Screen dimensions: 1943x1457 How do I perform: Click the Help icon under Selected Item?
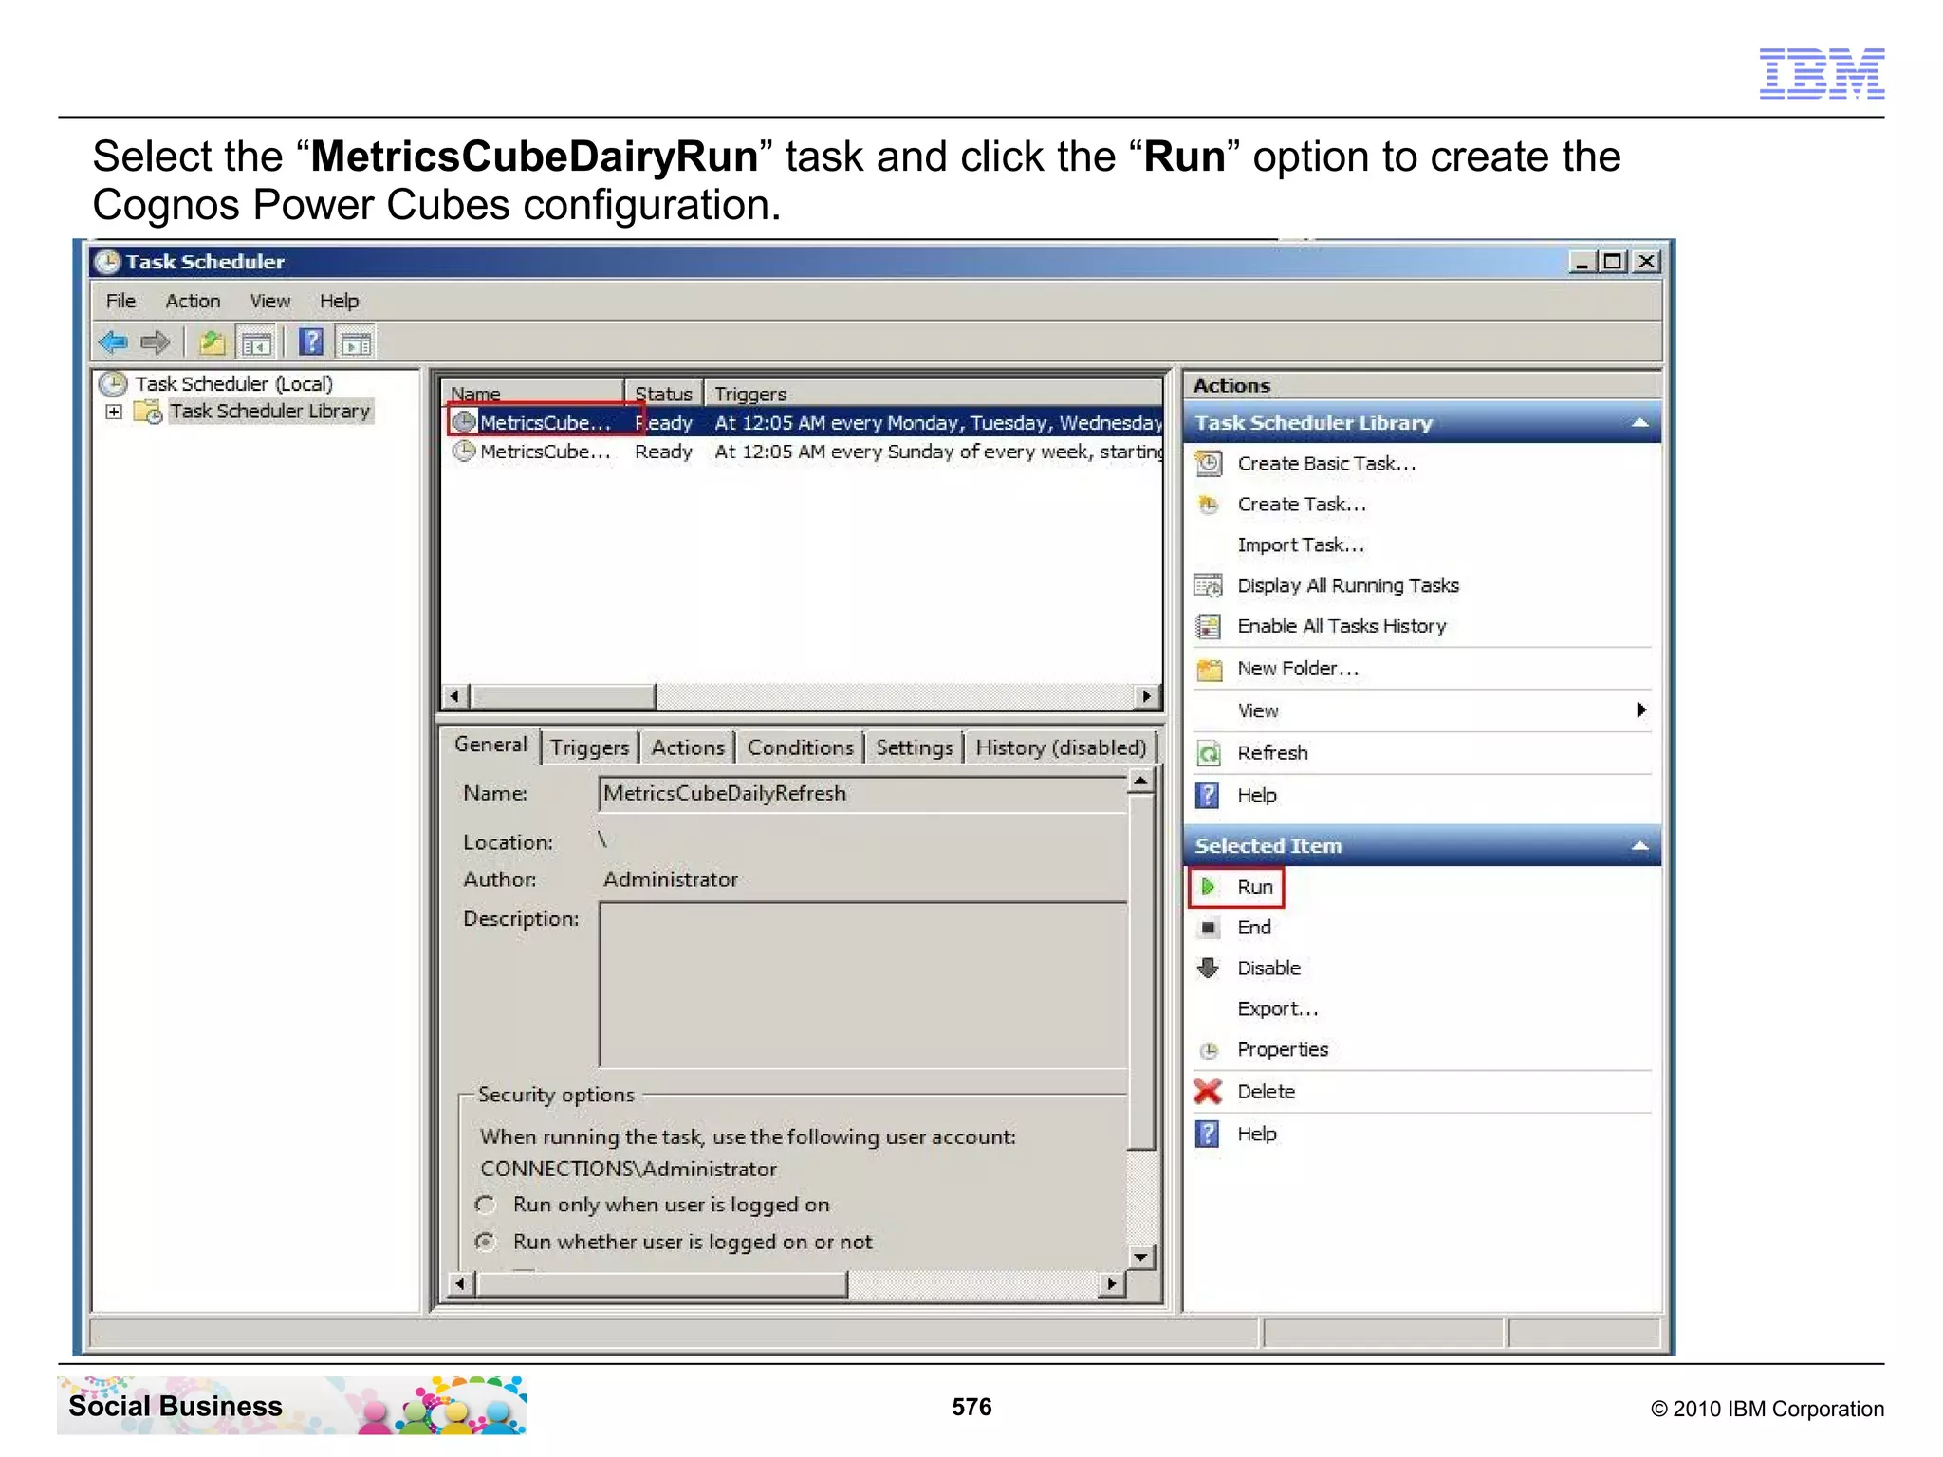click(1208, 1134)
